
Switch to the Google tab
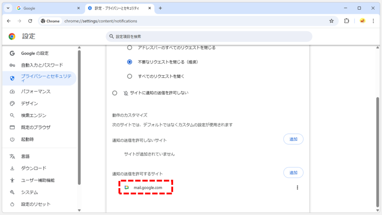point(45,7)
